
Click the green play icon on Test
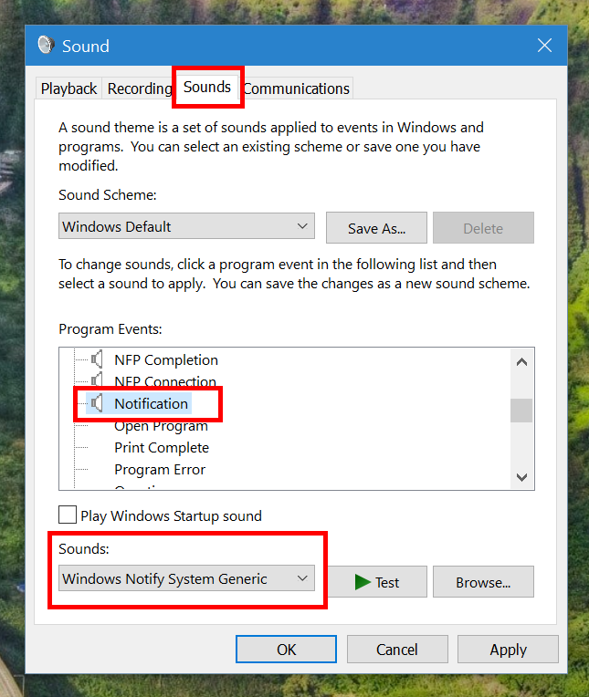[363, 582]
